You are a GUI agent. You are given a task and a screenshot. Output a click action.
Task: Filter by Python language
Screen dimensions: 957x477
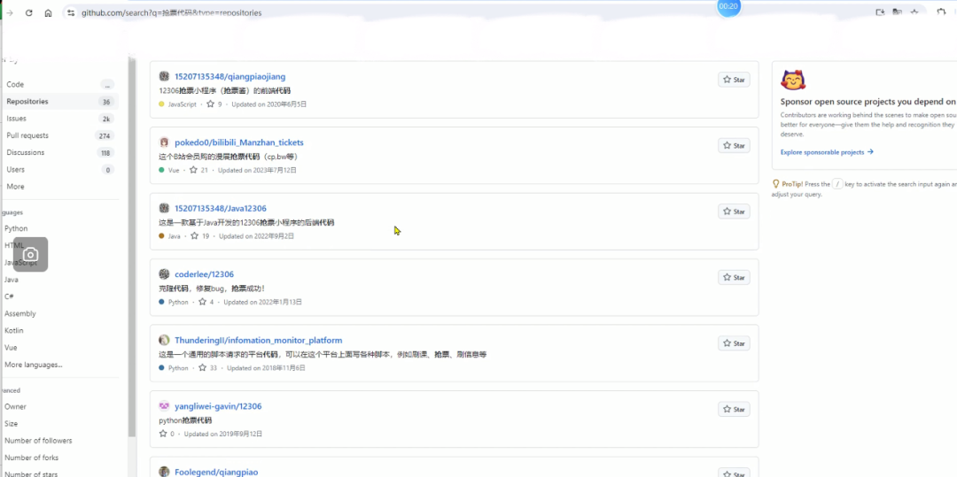[16, 228]
